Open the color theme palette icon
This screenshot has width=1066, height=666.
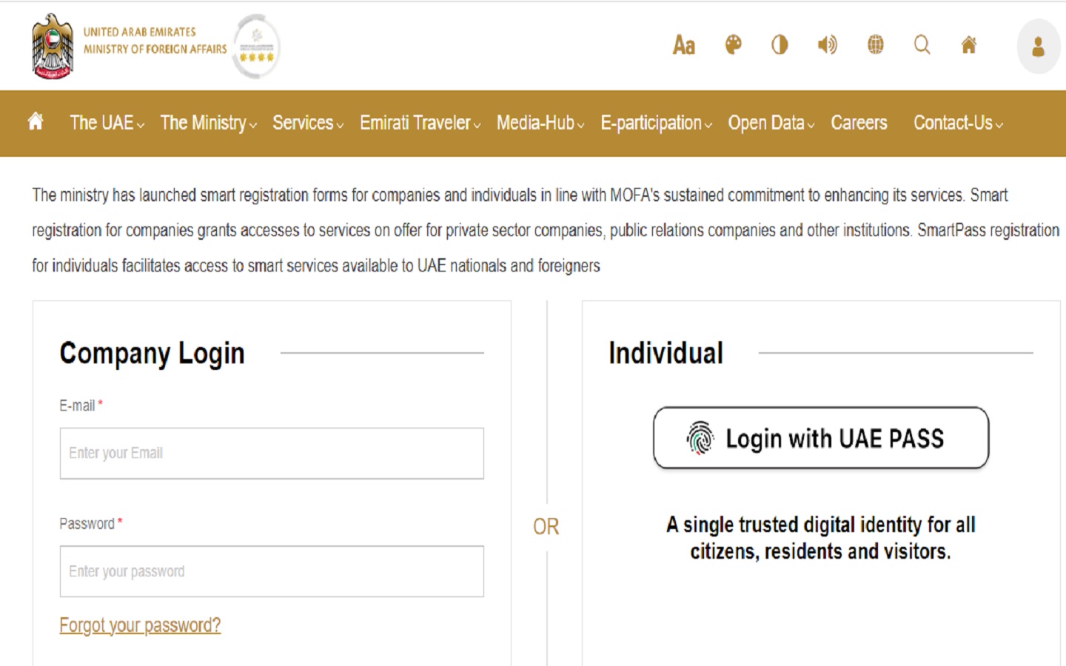731,45
